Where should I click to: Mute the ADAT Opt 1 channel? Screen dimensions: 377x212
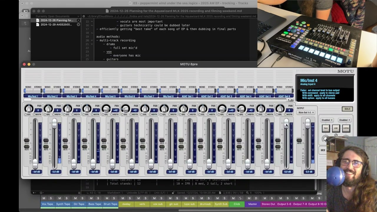181,147
